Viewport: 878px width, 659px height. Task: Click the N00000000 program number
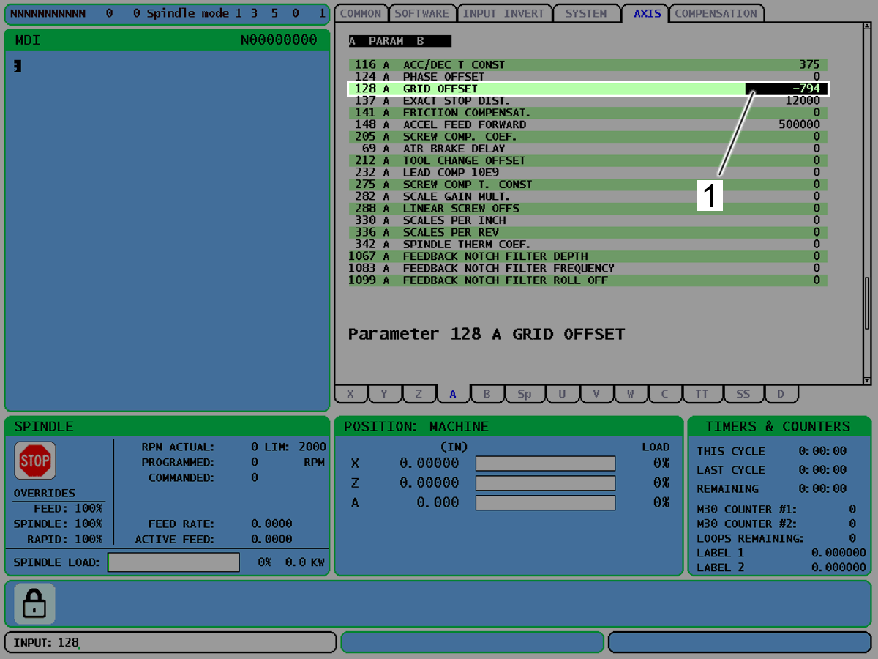tap(279, 40)
